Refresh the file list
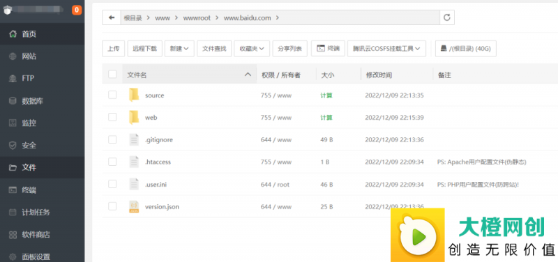Screen dimensions: 558x262 point(447,17)
